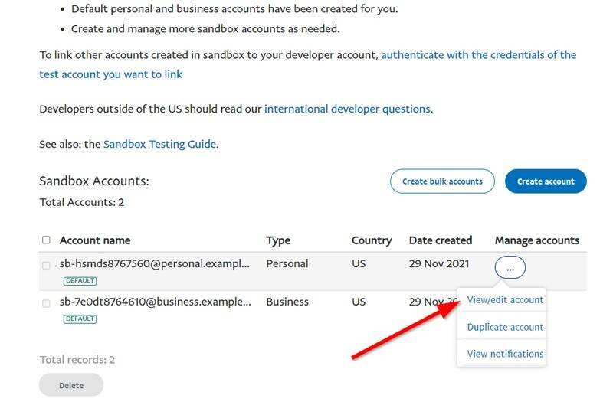Open the three-dot manage accounts menu
The image size is (613, 402).
(510, 267)
